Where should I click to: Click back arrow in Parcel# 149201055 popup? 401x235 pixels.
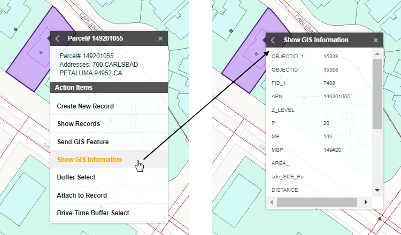57,38
